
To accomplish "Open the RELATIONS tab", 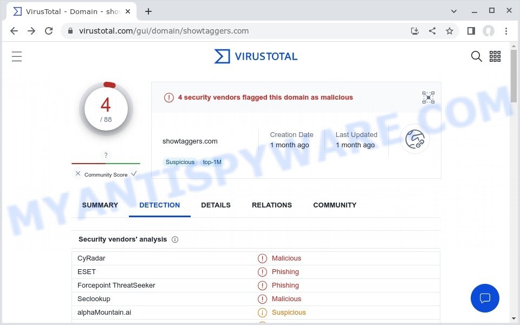I will (x=271, y=205).
